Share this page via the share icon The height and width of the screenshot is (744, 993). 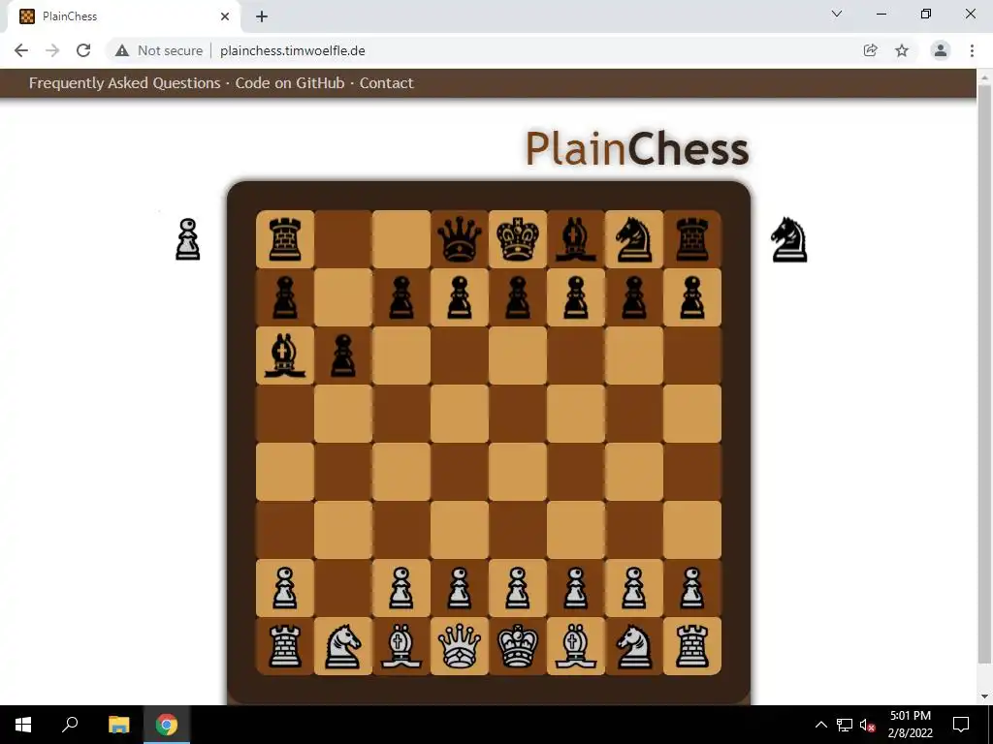tap(870, 50)
